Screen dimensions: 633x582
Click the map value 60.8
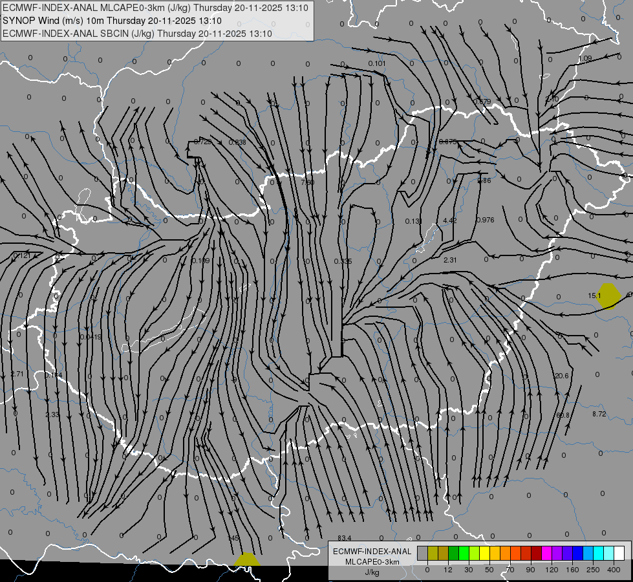point(563,415)
